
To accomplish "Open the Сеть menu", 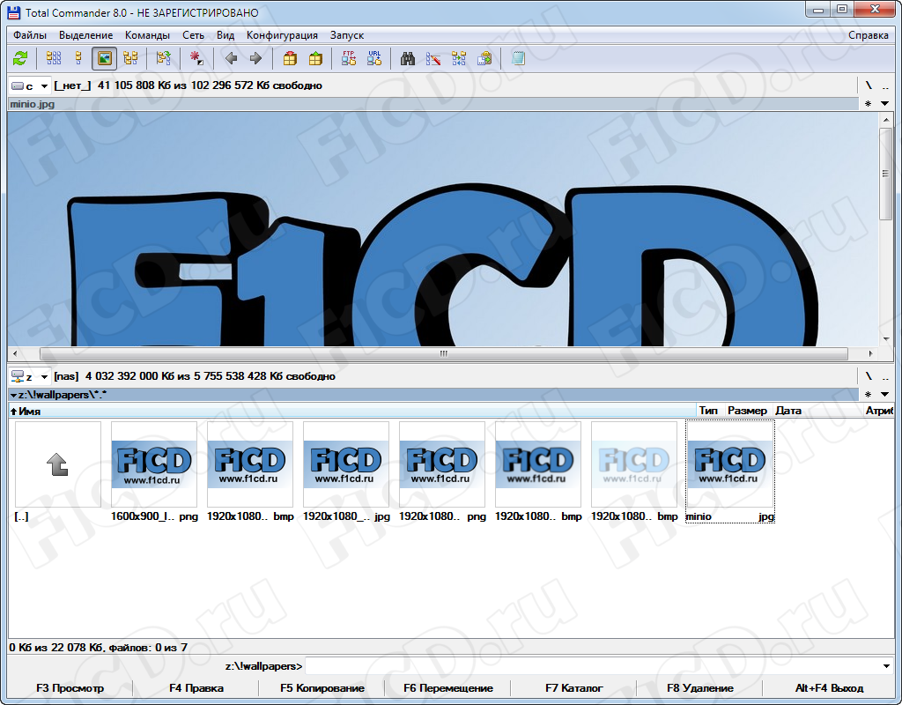I will point(193,35).
